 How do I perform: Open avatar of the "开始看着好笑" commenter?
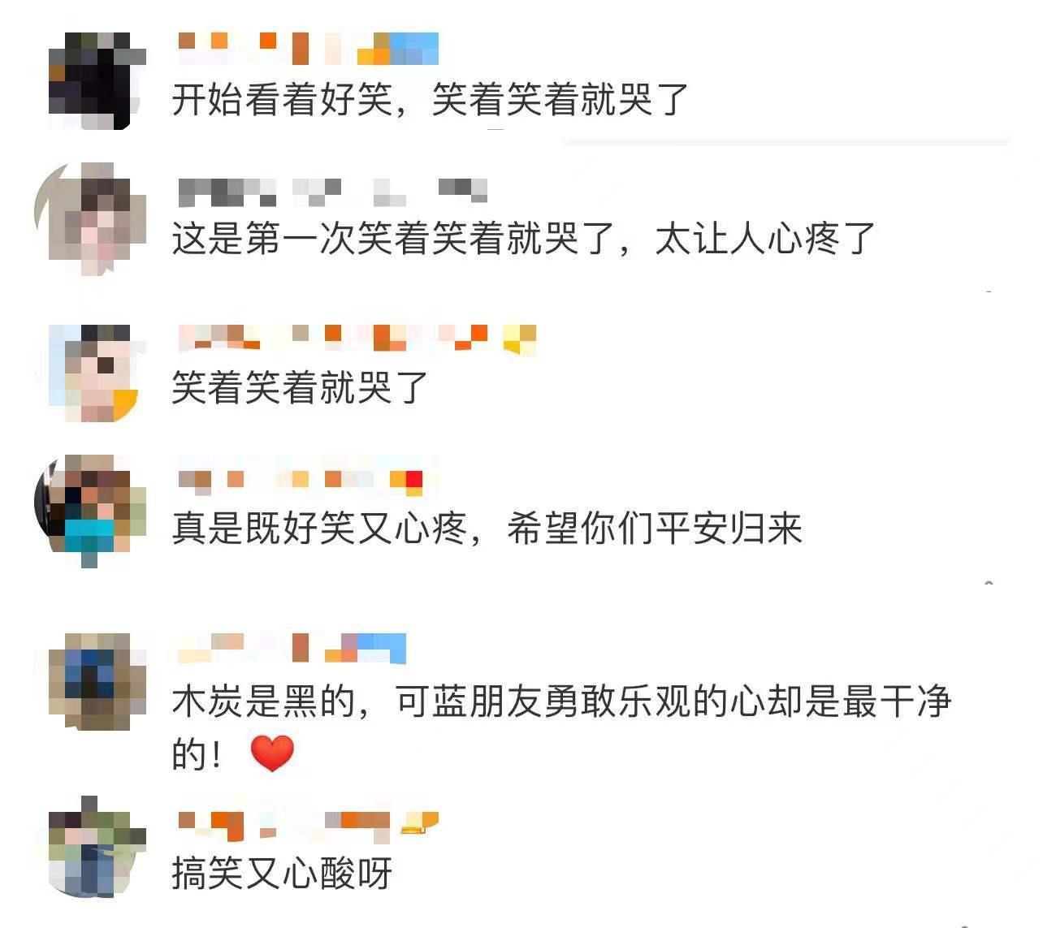pos(97,80)
